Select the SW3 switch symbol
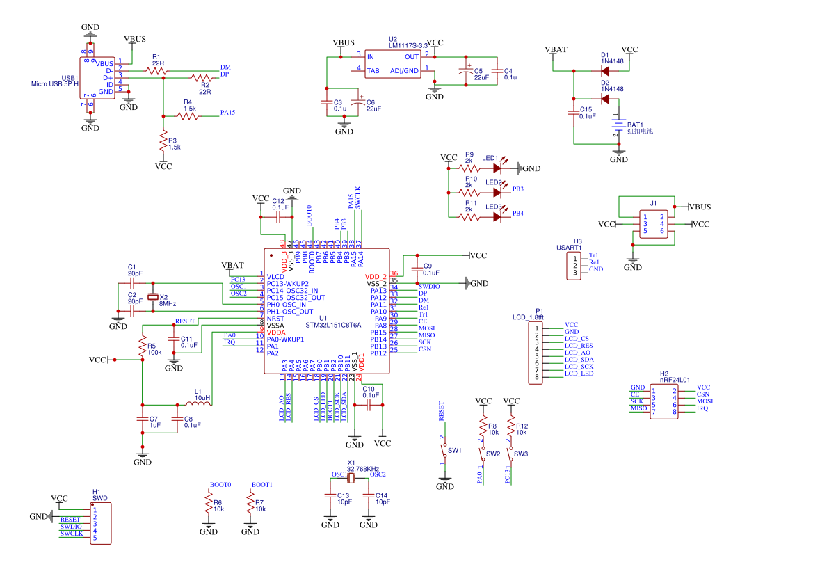The image size is (813, 576). point(510,454)
